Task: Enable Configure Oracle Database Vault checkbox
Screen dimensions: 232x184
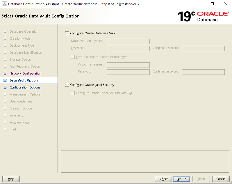Action: [x=67, y=33]
